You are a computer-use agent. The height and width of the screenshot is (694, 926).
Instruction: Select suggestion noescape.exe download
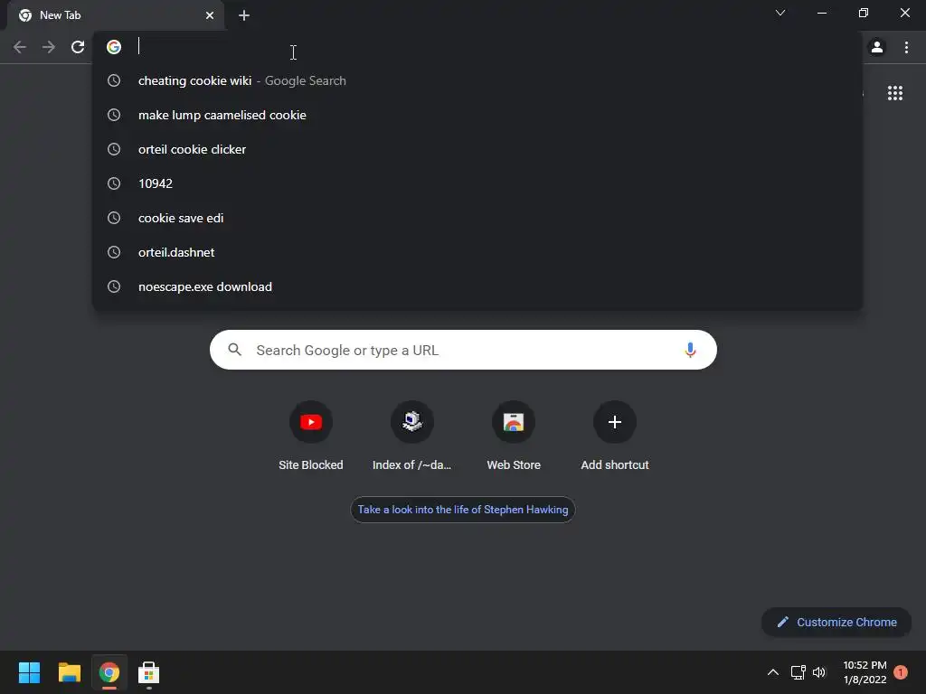(x=477, y=286)
